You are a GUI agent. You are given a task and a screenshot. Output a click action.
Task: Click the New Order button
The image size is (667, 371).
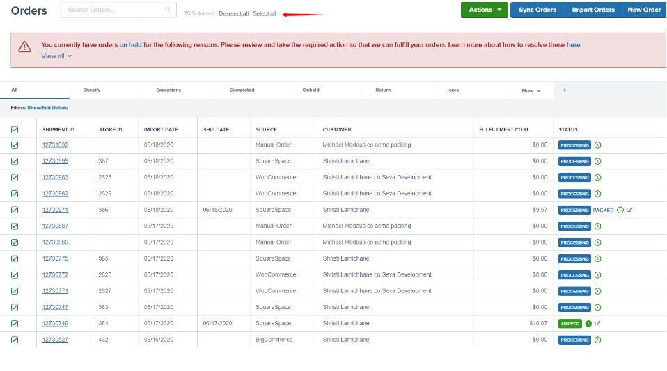pyautogui.click(x=644, y=10)
